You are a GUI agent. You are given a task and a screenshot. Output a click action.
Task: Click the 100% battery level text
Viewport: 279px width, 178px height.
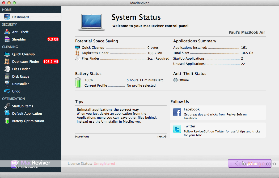click(x=89, y=80)
